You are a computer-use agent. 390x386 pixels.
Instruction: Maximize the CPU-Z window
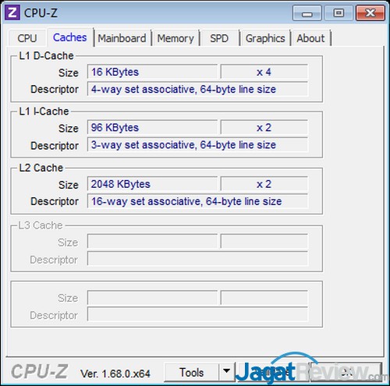pyautogui.click(x=339, y=13)
